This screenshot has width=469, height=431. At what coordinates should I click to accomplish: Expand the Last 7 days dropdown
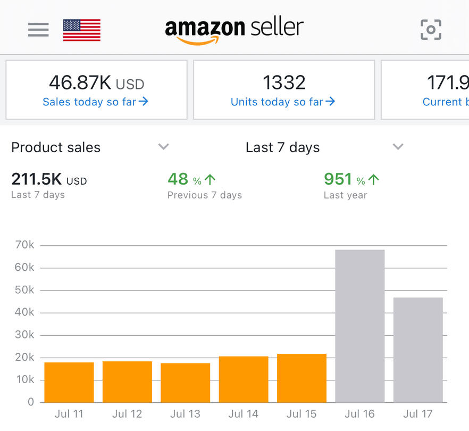click(398, 147)
